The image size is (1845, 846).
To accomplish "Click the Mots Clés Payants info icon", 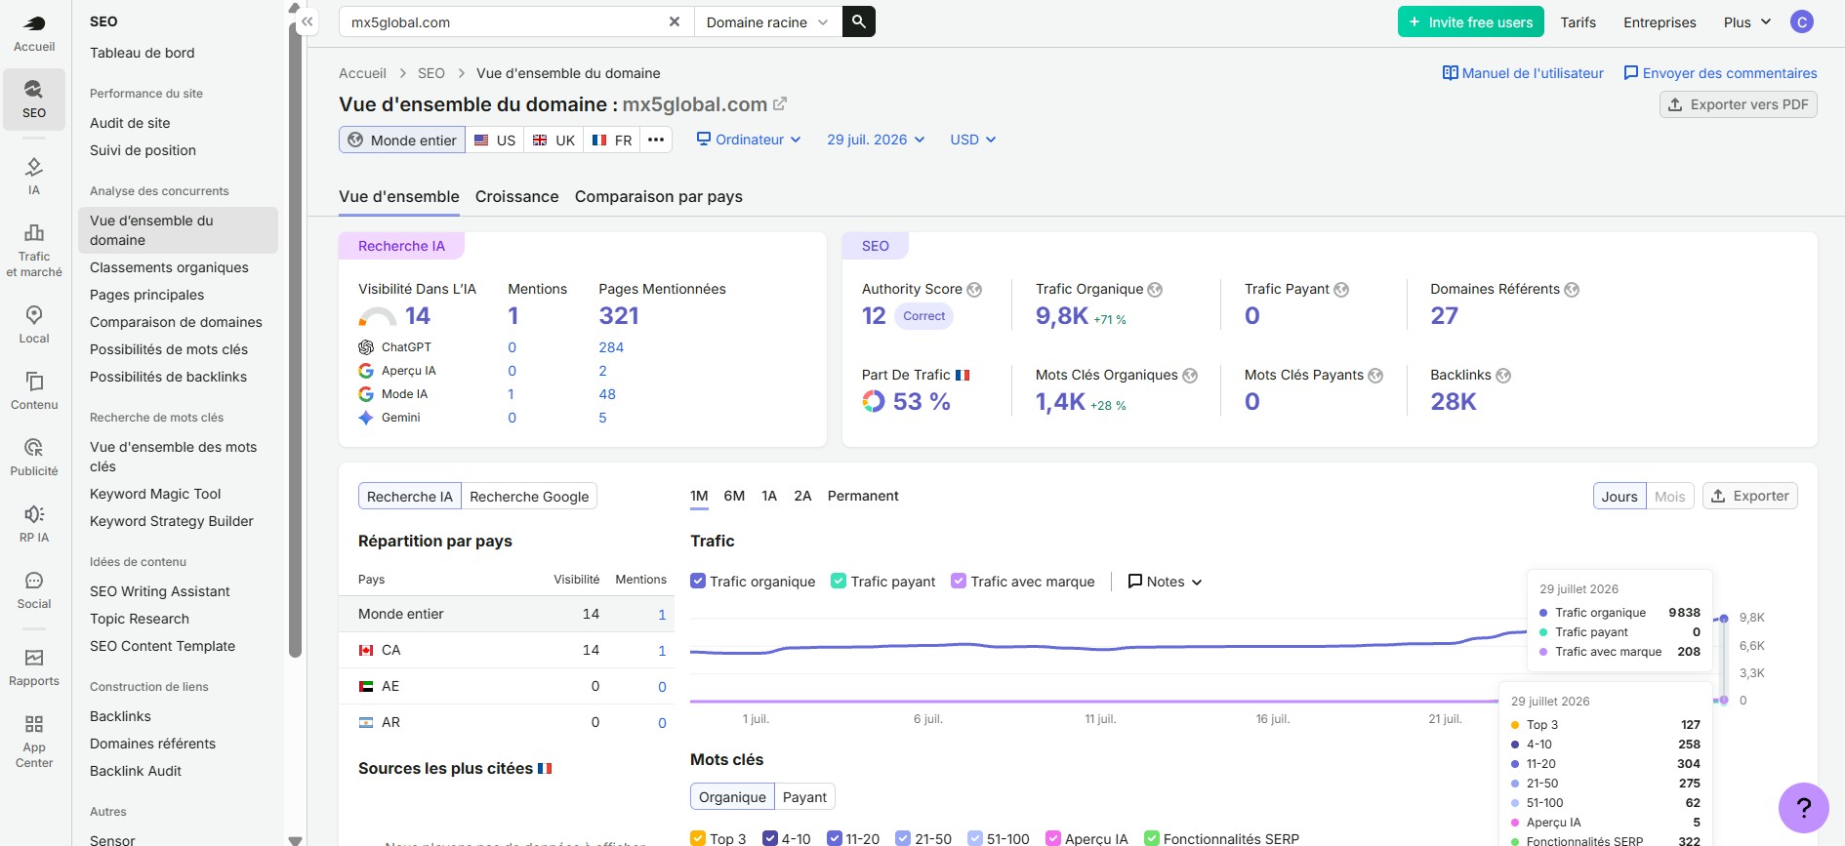I will coord(1375,376).
